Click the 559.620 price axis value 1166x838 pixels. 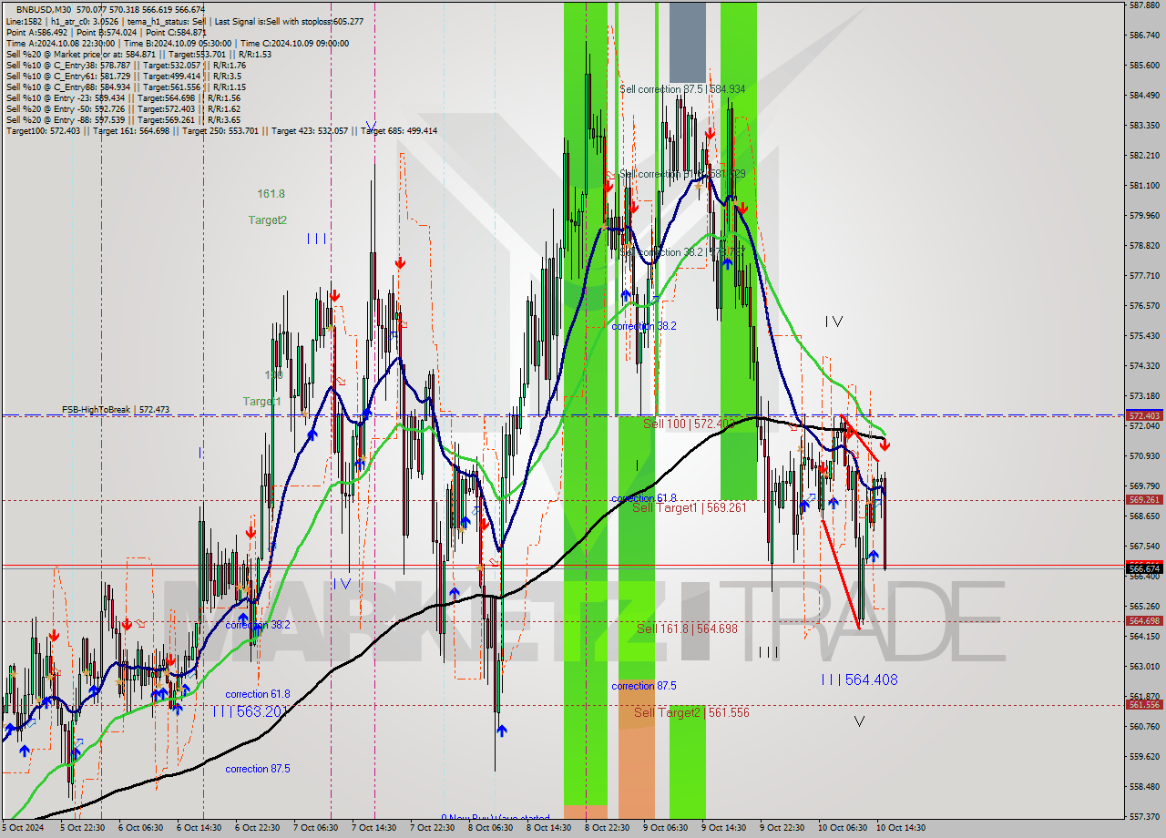click(1144, 756)
